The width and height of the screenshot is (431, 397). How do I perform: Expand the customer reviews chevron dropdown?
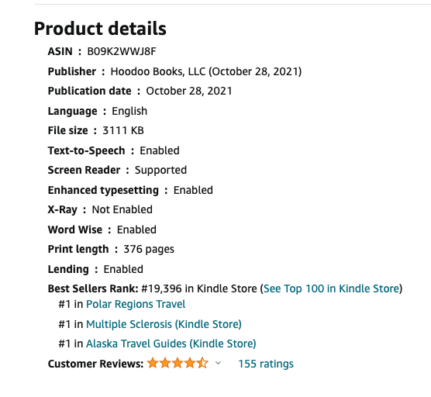pos(218,363)
